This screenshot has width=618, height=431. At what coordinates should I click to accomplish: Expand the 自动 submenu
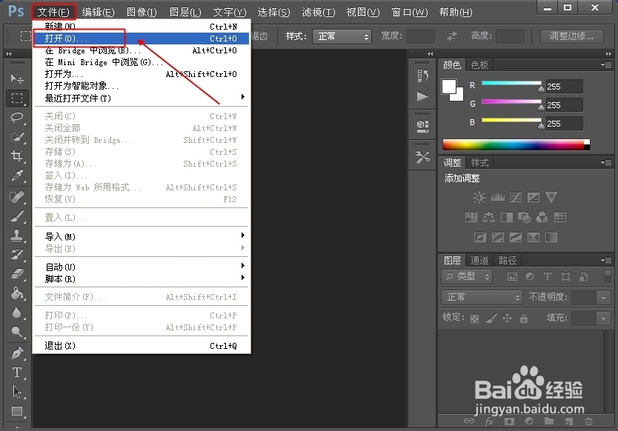pyautogui.click(x=141, y=267)
